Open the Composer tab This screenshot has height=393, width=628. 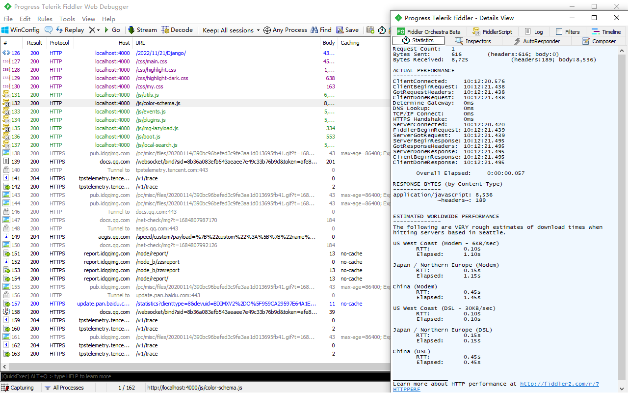click(599, 41)
